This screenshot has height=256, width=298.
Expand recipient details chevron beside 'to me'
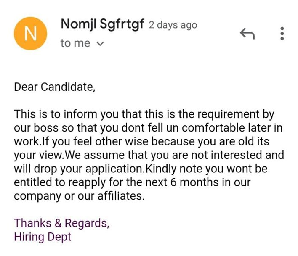100,44
